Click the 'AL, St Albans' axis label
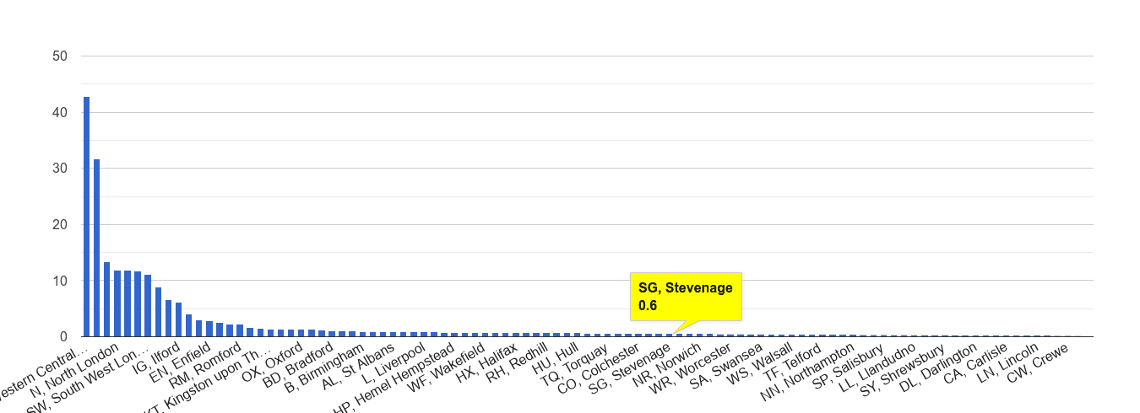1140x413 pixels. click(x=359, y=366)
